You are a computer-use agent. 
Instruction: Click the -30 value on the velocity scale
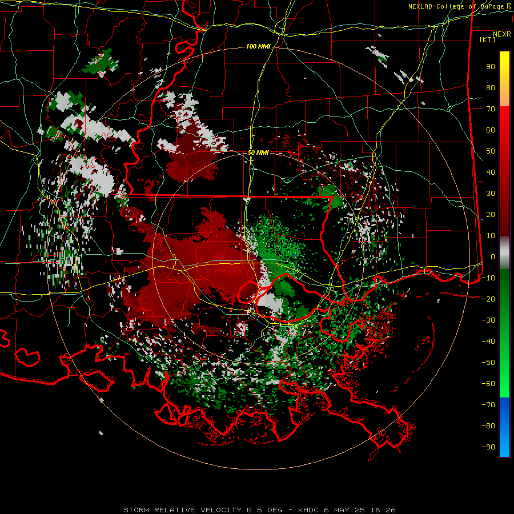[488, 320]
